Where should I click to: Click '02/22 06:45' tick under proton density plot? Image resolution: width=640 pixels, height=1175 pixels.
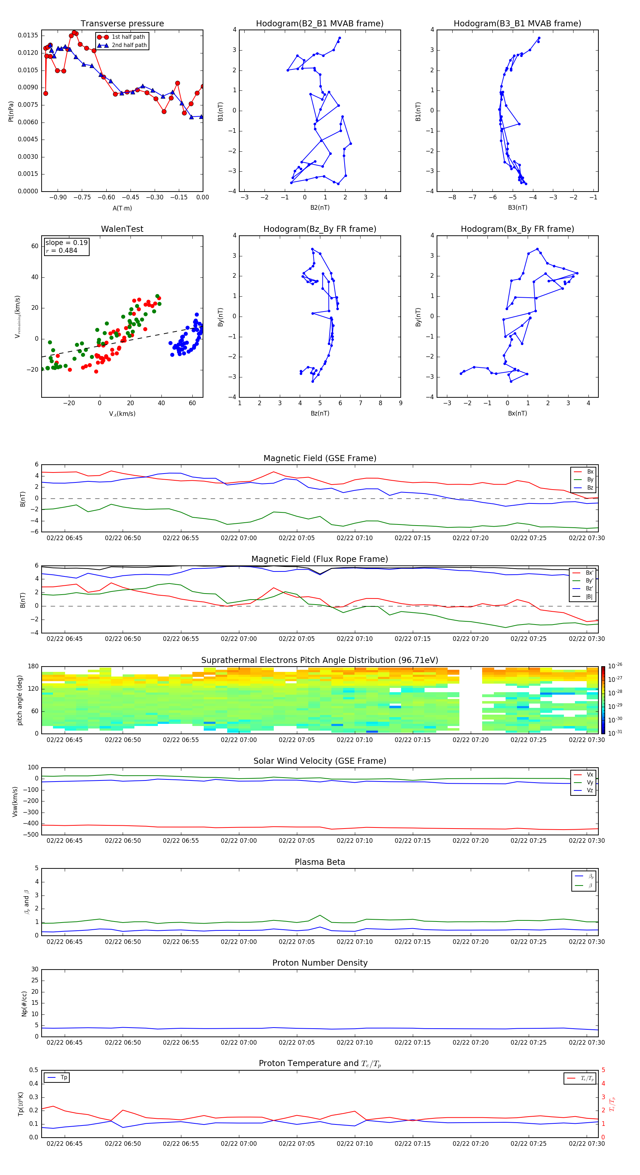(x=65, y=1043)
